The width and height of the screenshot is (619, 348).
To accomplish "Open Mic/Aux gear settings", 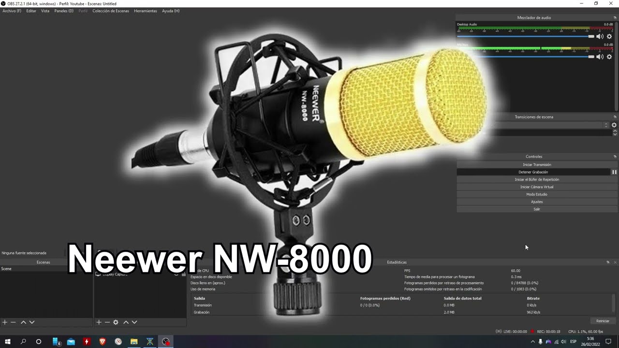I will (x=609, y=57).
